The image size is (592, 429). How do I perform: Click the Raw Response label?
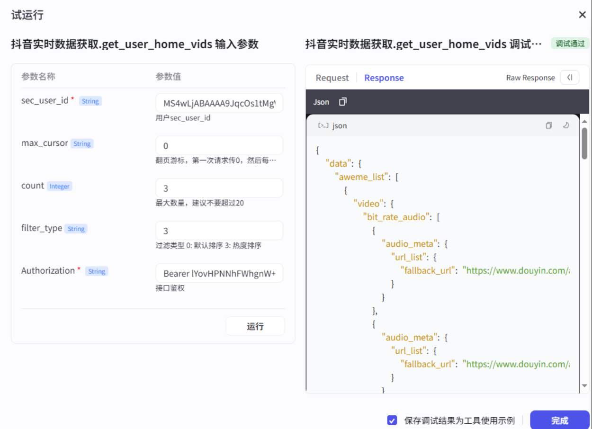(530, 78)
